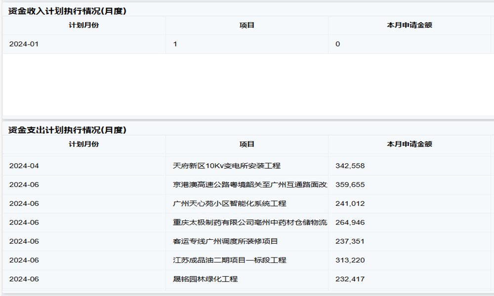Click 客运专线广州调度所装修项目 entry
This screenshot has height=296, width=494.
point(225,241)
